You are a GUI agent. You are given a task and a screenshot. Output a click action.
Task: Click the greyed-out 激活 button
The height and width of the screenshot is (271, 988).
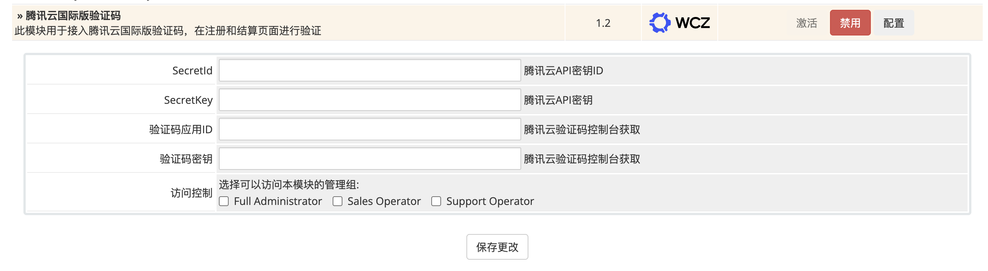tap(807, 23)
